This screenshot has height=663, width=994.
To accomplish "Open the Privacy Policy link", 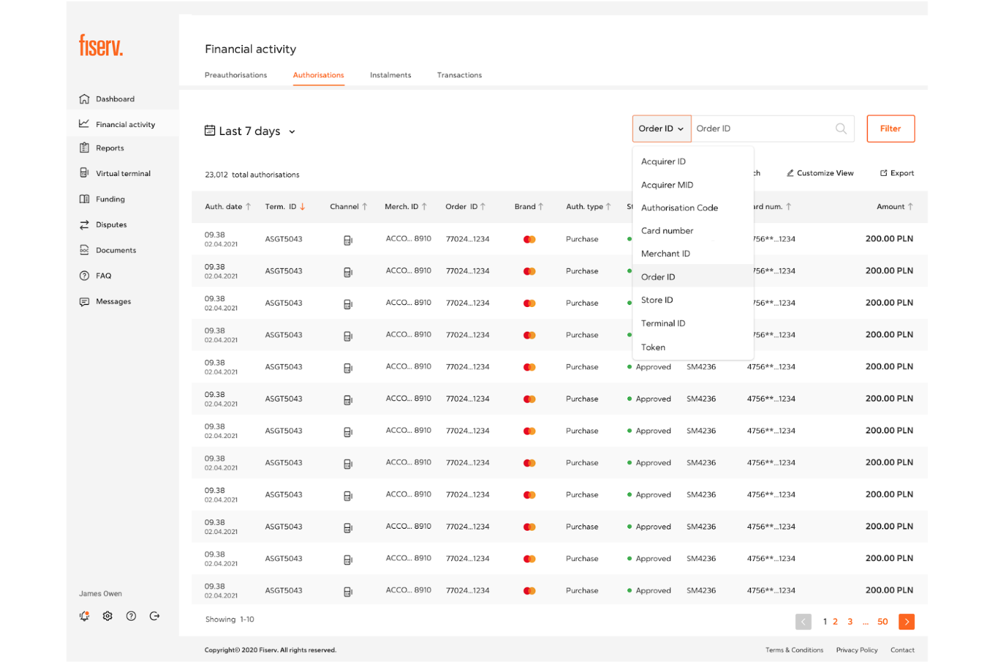I will click(857, 650).
